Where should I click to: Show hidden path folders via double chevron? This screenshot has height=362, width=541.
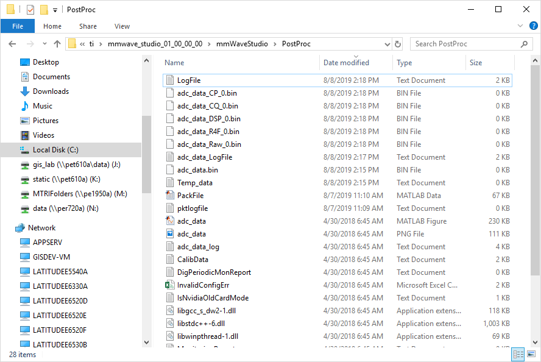coord(82,44)
